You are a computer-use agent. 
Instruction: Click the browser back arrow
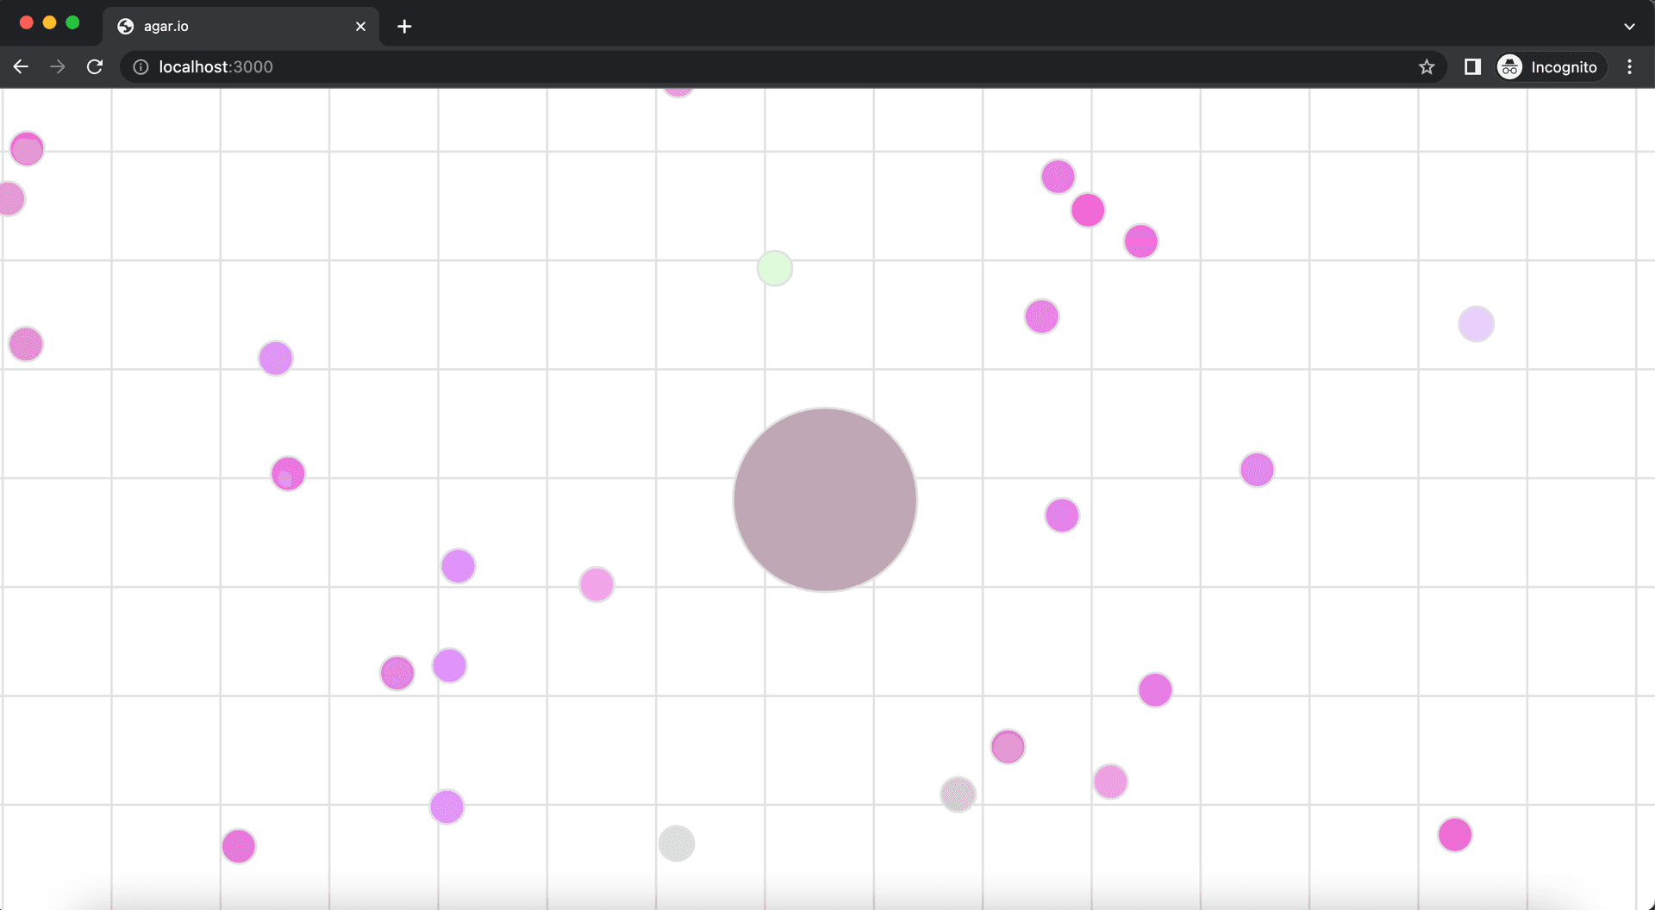pyautogui.click(x=21, y=67)
